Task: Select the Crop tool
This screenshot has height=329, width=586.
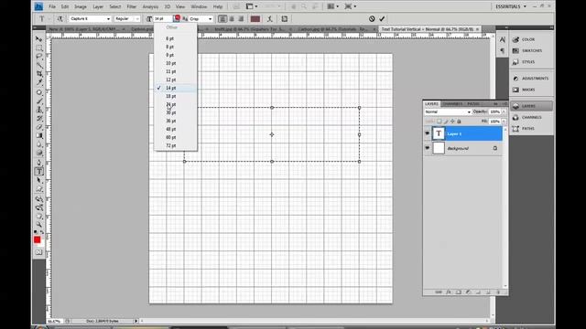Action: tap(38, 74)
